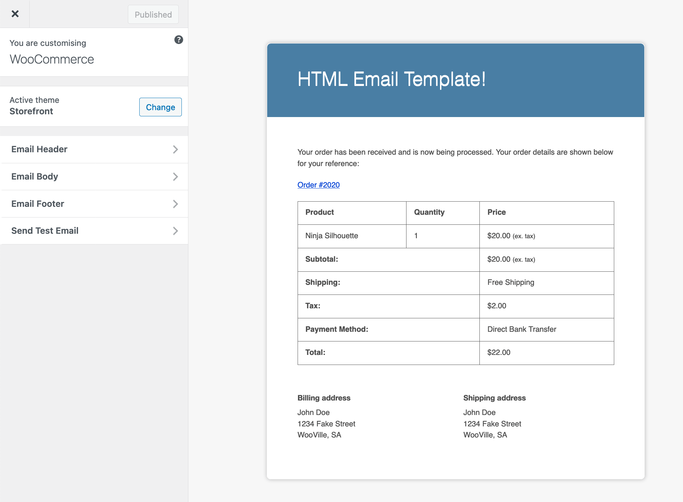Click the Billing address heading
Screen dimensions: 683x502
tap(324, 398)
